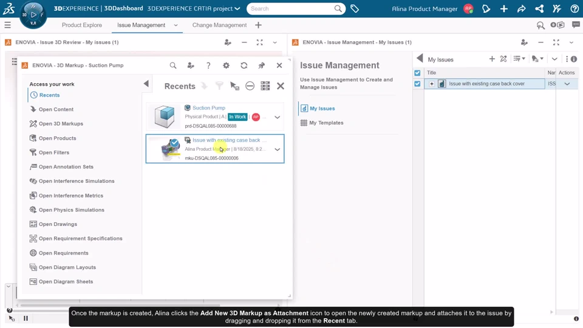Viewport: 583px width, 328px height.
Task: Open the toolbar dropdown left of the My Issues chevron
Action: click(537, 59)
